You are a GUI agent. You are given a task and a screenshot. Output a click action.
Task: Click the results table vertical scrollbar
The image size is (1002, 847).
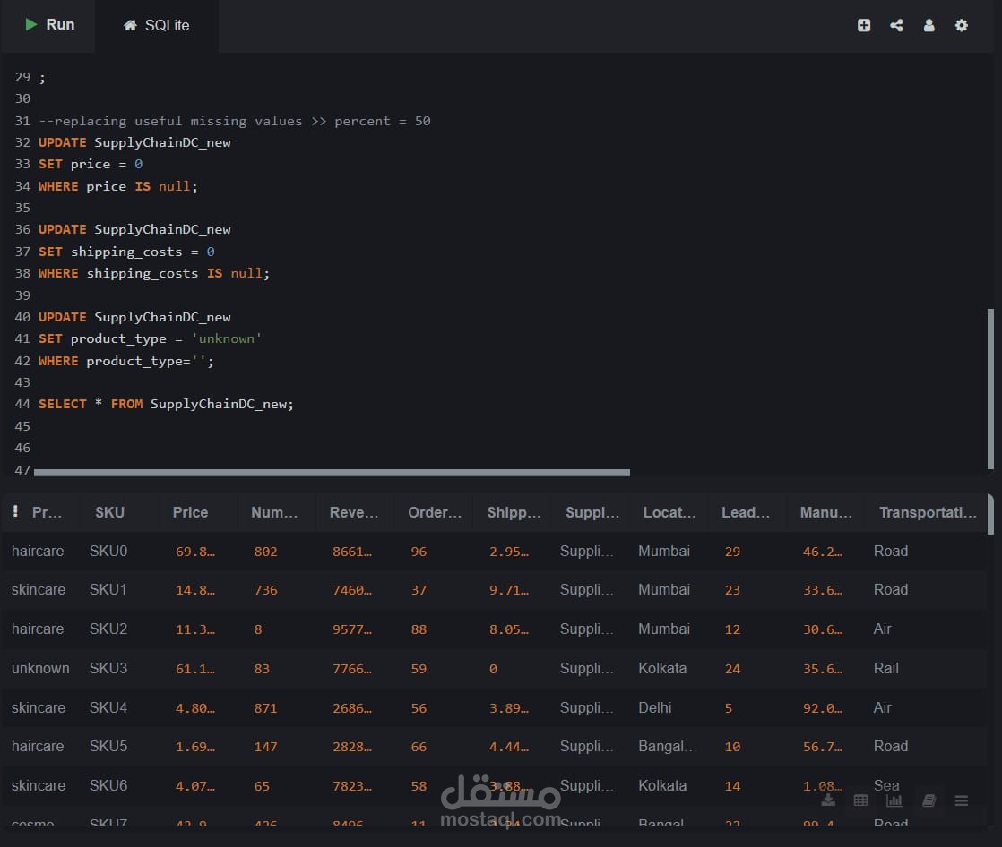(990, 514)
